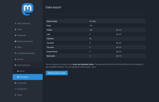Viewport: 159px width, 102px height.
Task: Go Back to Mastodon
Action: pyautogui.click(x=28, y=23)
